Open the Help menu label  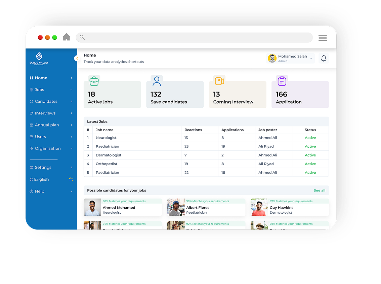39,191
